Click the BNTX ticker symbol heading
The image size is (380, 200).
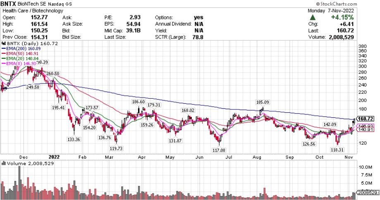tap(9, 4)
